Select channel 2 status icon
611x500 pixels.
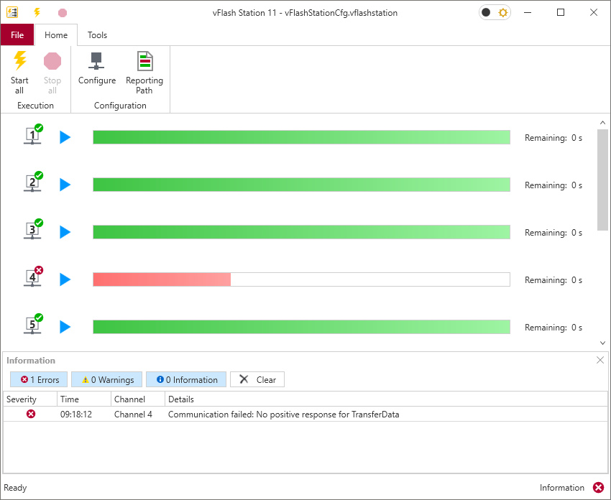[33, 182]
